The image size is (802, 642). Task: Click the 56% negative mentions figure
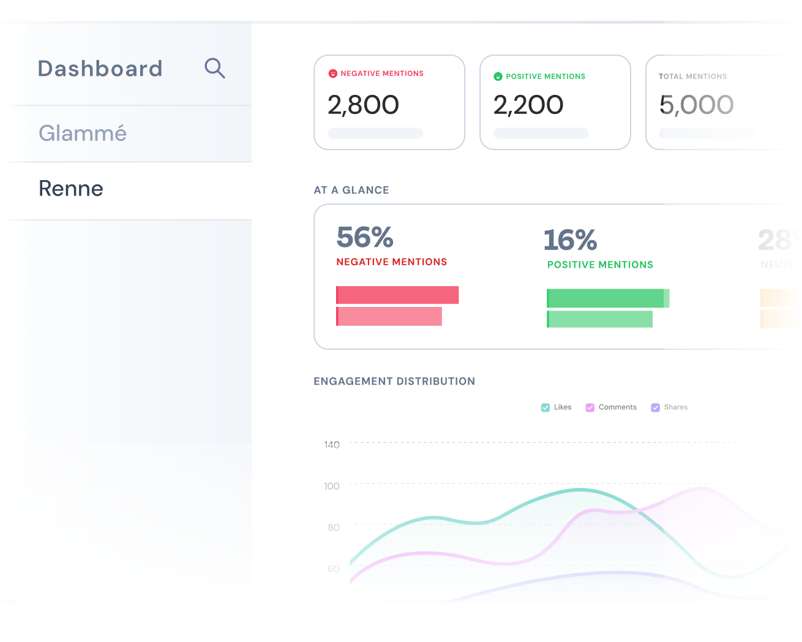pos(365,238)
